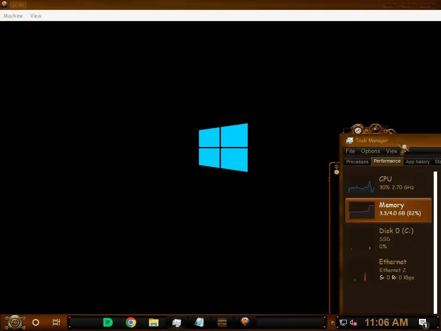Open the orange bird app taskbar icon

pos(245,322)
